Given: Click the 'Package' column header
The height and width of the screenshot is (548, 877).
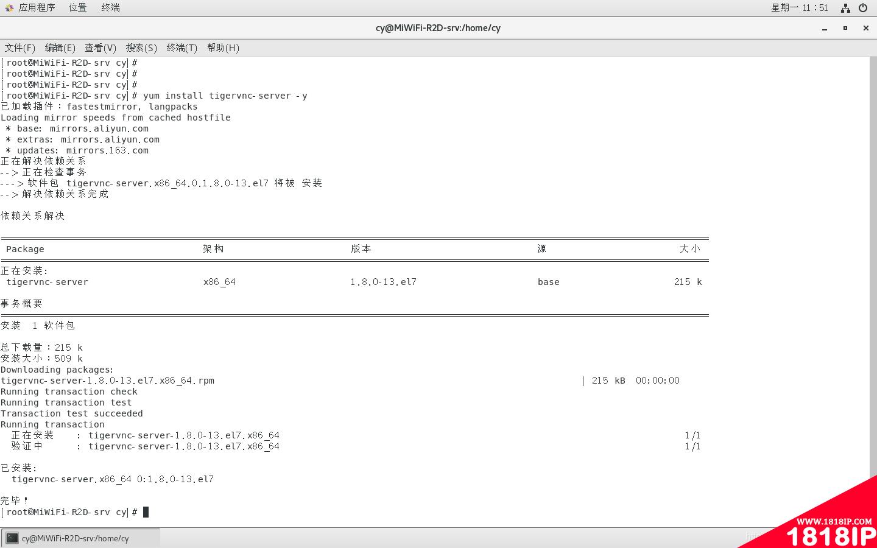Looking at the screenshot, I should 25,249.
